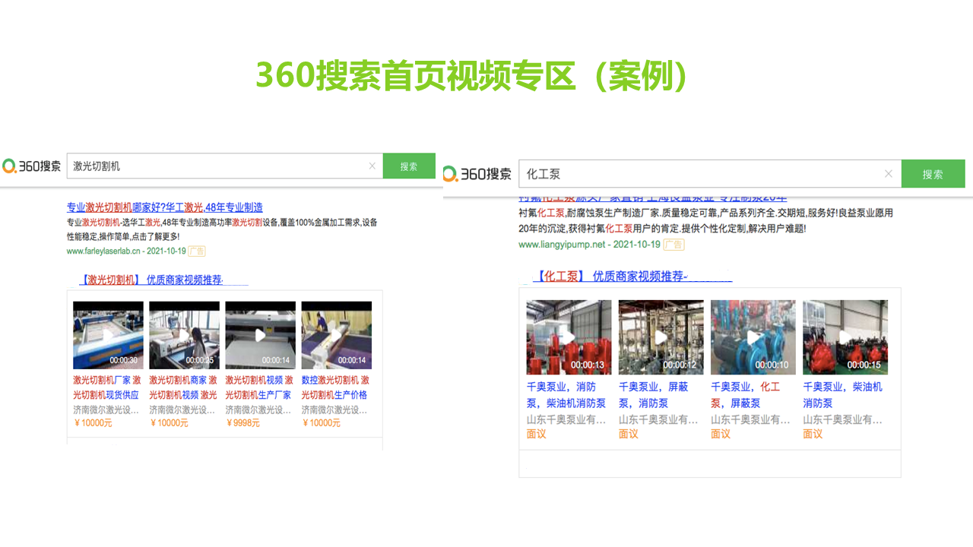
Task: Click the left 搜索 button
Action: pos(409,165)
